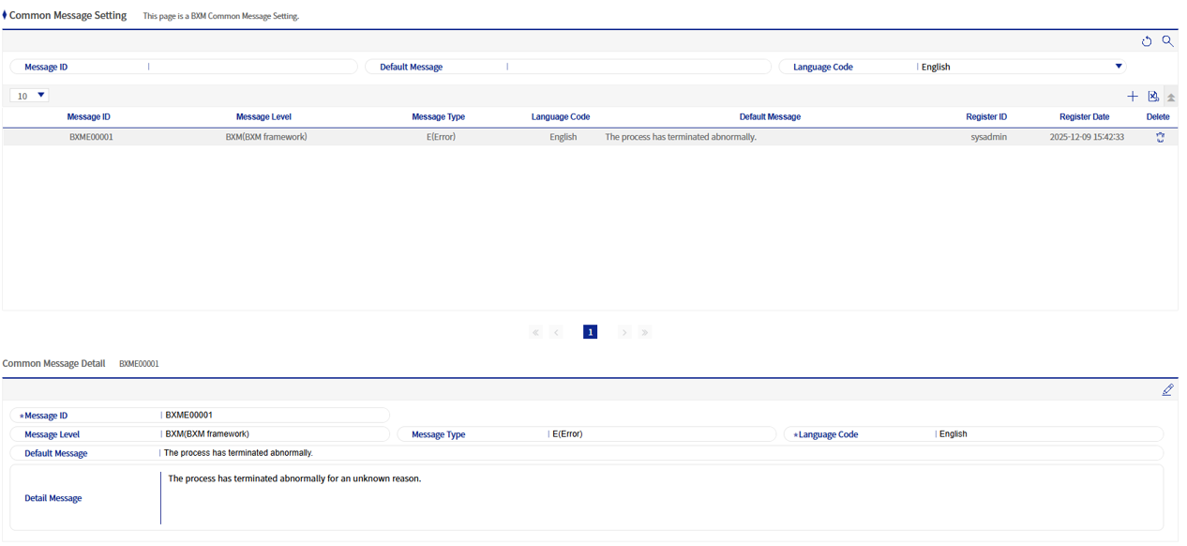The image size is (1187, 546).
Task: Click the pencil edit icon in detail panel
Action: (1167, 390)
